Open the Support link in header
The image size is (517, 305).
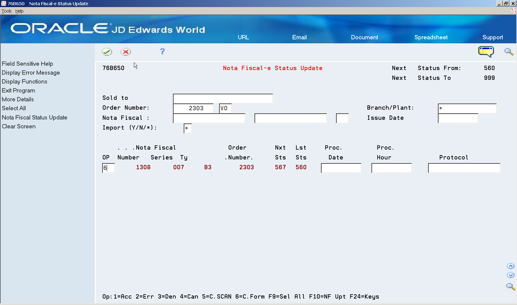point(493,37)
